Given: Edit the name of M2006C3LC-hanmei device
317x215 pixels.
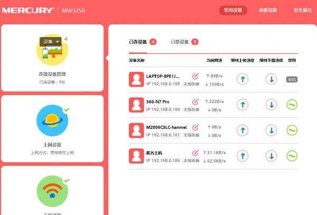Looking at the screenshot, I should click(195, 127).
